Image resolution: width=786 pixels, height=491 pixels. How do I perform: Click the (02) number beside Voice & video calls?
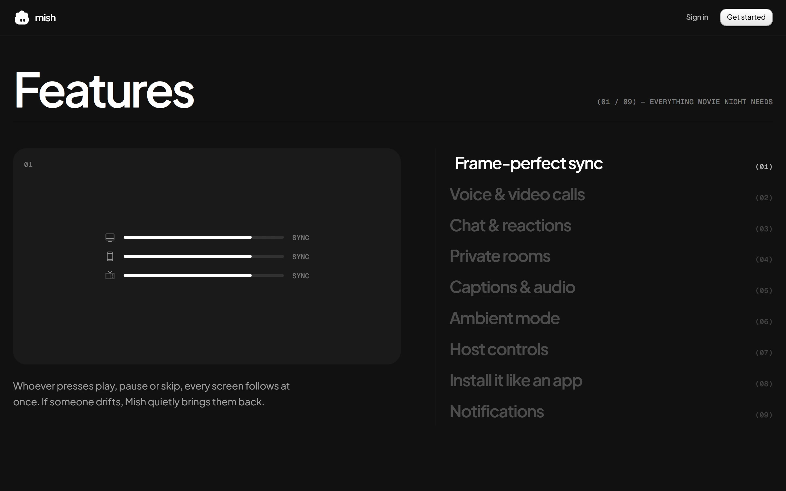[x=764, y=198]
